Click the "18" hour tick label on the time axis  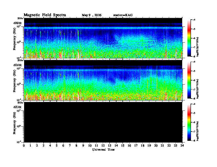pyautogui.click(x=142, y=146)
